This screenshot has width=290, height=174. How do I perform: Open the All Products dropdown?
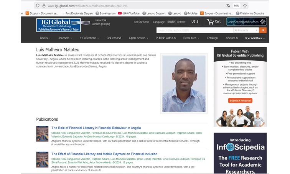coord(246,30)
